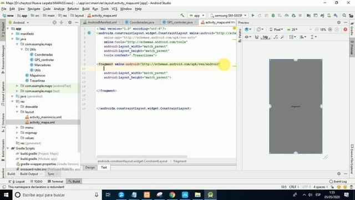Open activity_maininicio.xml in project tree
This screenshot has width=355, height=200.
click(45, 117)
